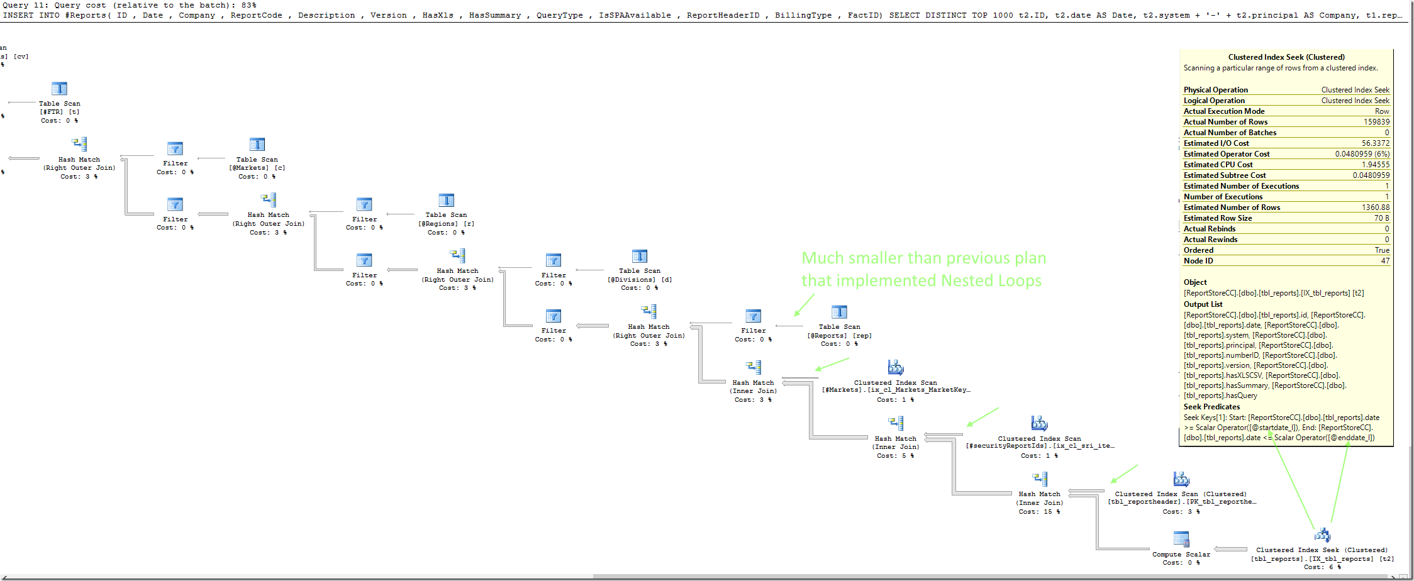Click the Filter icon beside Table Scan [@Regions]
The image size is (1414, 581).
364,204
